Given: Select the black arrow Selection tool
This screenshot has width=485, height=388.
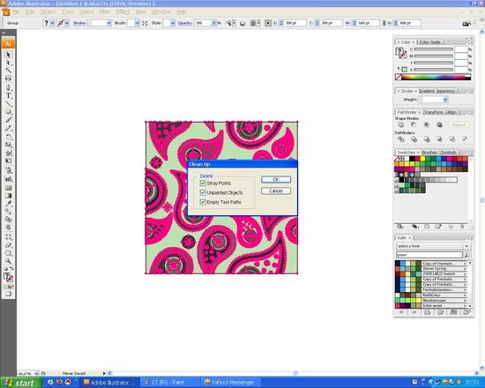Looking at the screenshot, I should click(8, 55).
